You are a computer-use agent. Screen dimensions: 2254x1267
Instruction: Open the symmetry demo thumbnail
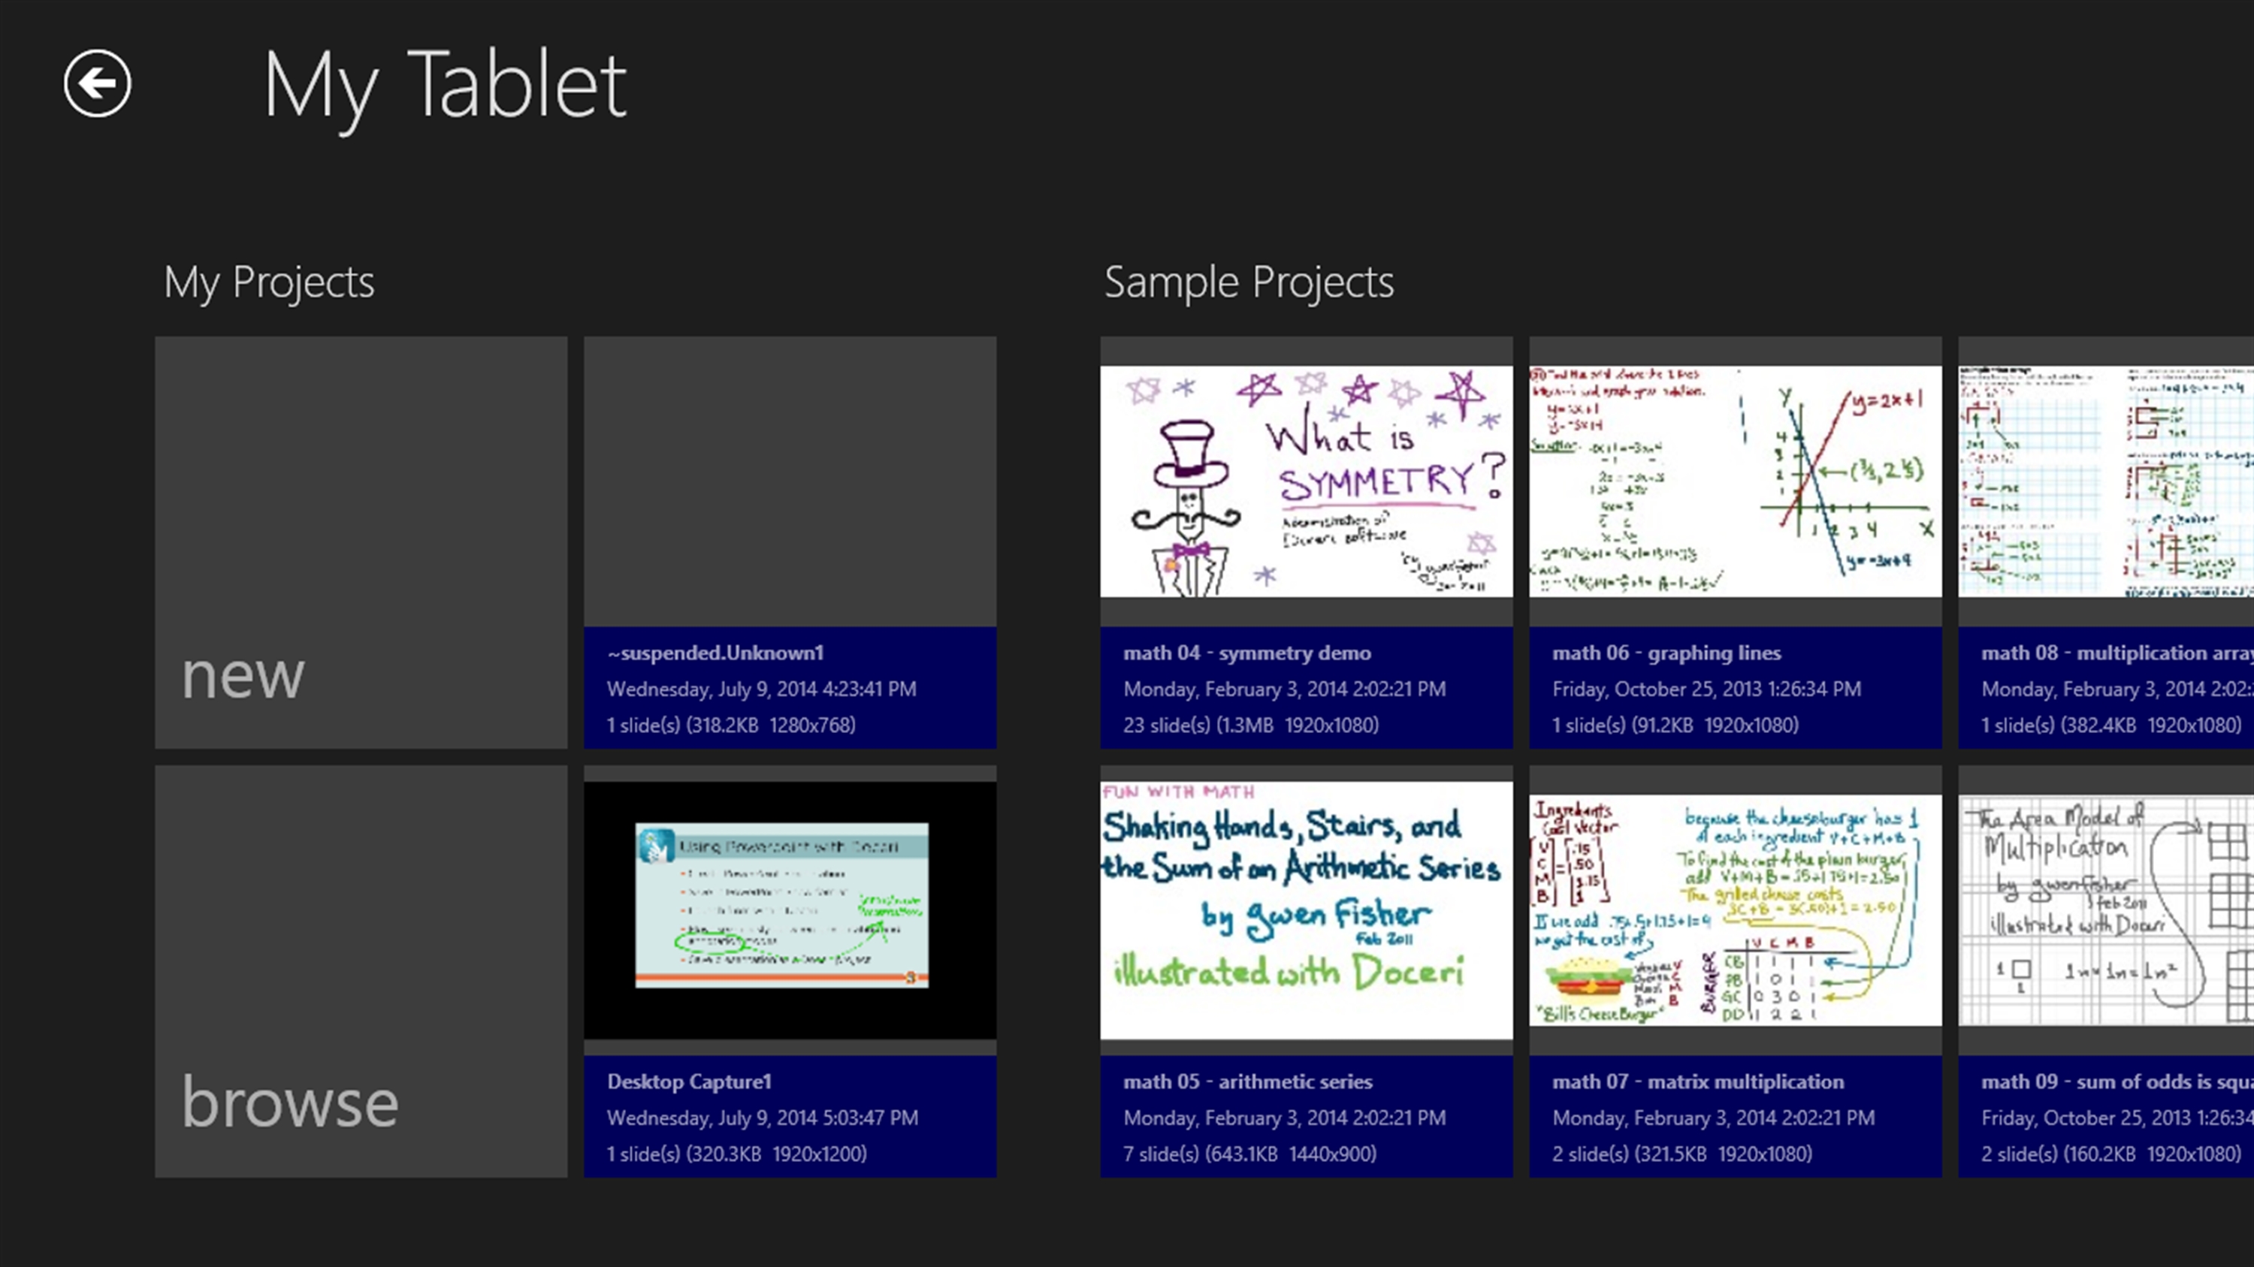click(x=1306, y=482)
